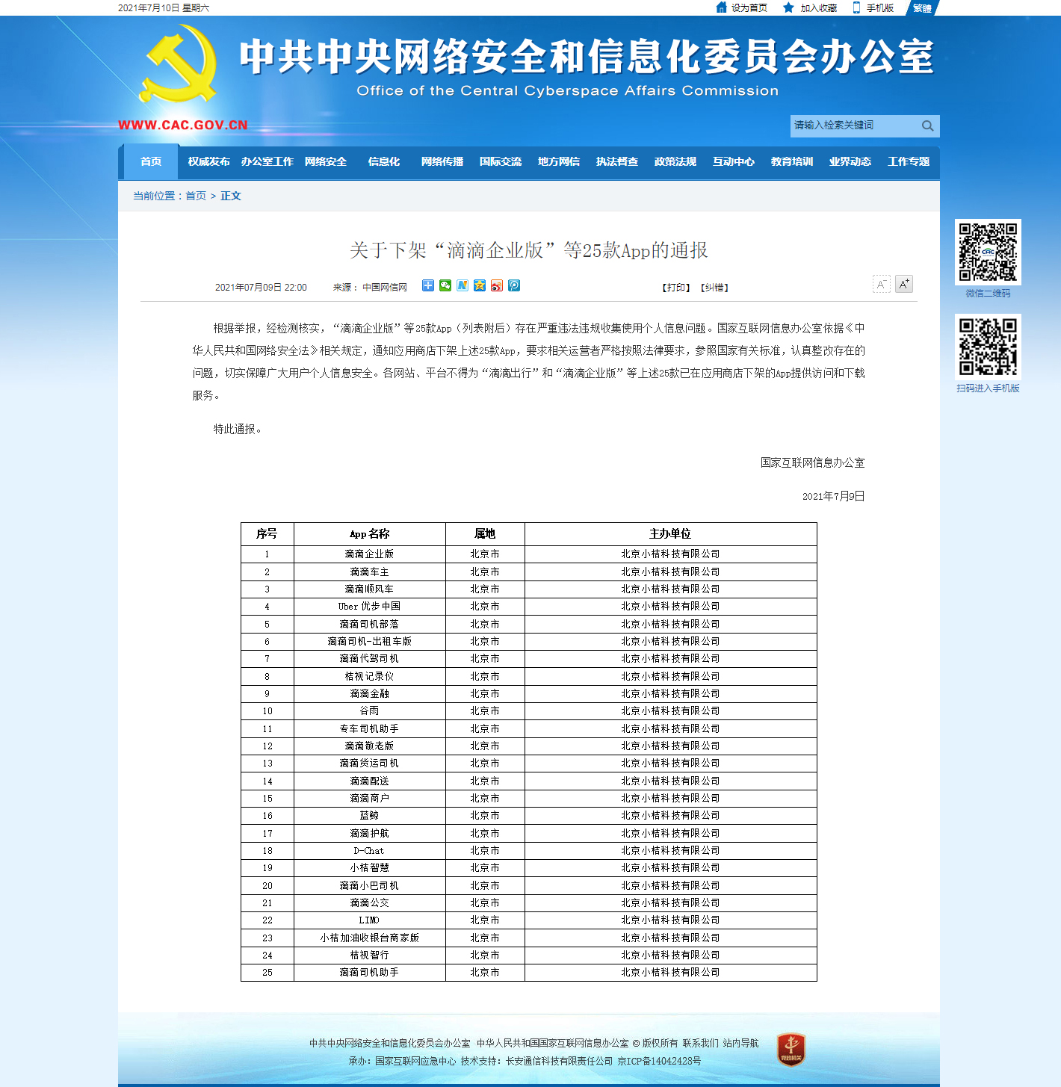This screenshot has height=1087, width=1061.
Task: Click the 联系我们 footer link
Action: [701, 1043]
